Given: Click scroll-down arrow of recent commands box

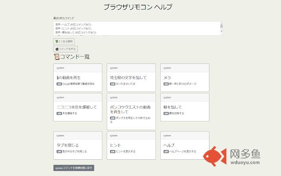Looking at the screenshot, I should (221, 31).
